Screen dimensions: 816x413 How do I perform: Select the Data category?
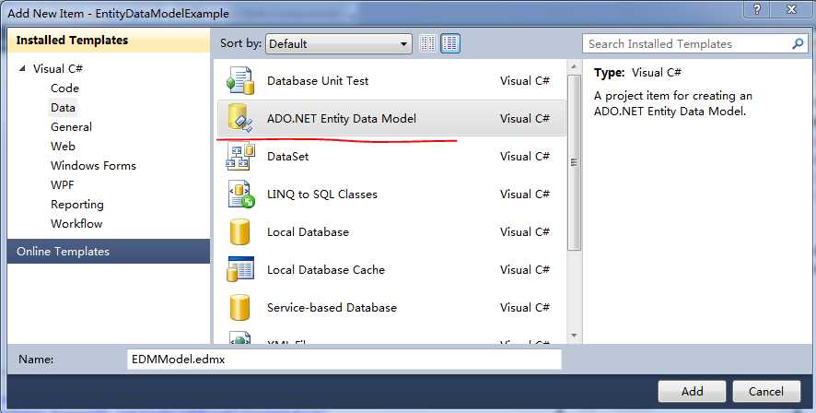(x=63, y=107)
